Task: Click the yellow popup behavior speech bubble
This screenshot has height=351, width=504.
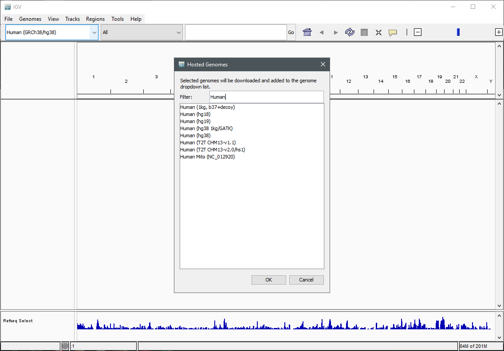Action: pyautogui.click(x=393, y=32)
